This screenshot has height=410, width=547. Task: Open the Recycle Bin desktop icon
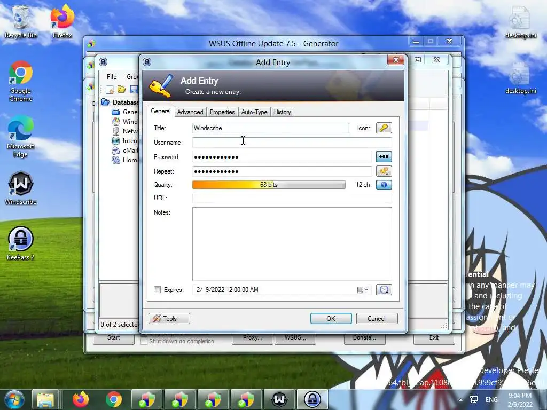[x=21, y=21]
